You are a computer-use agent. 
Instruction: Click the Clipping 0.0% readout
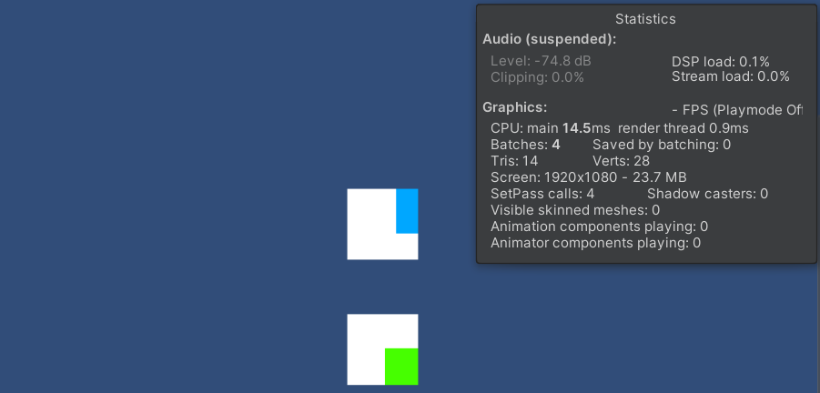[x=537, y=77]
